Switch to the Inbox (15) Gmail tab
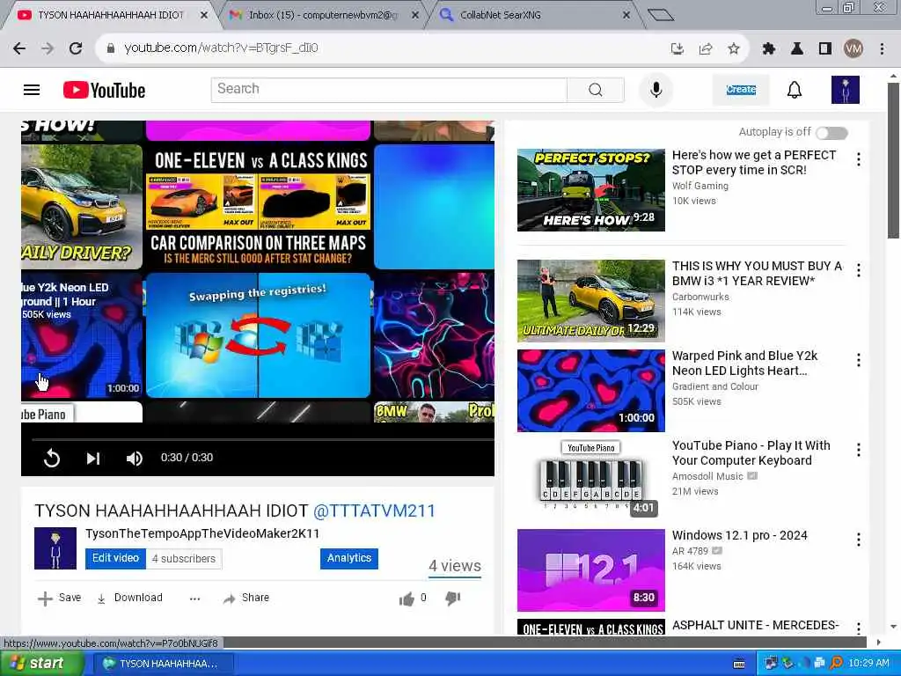Image resolution: width=901 pixels, height=676 pixels. point(322,15)
